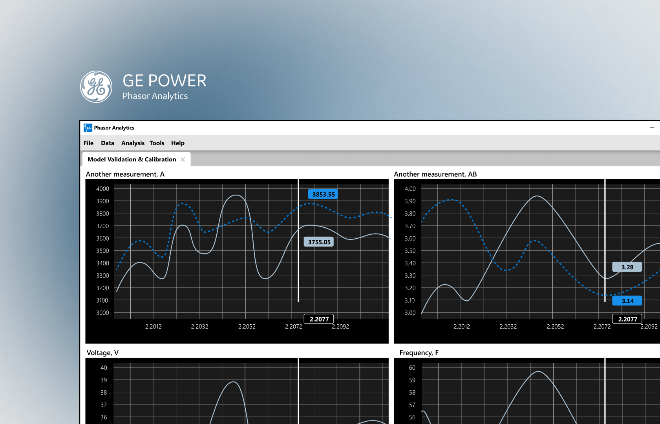Click the 3.14 value label in chart AB
The image size is (660, 424).
627,301
